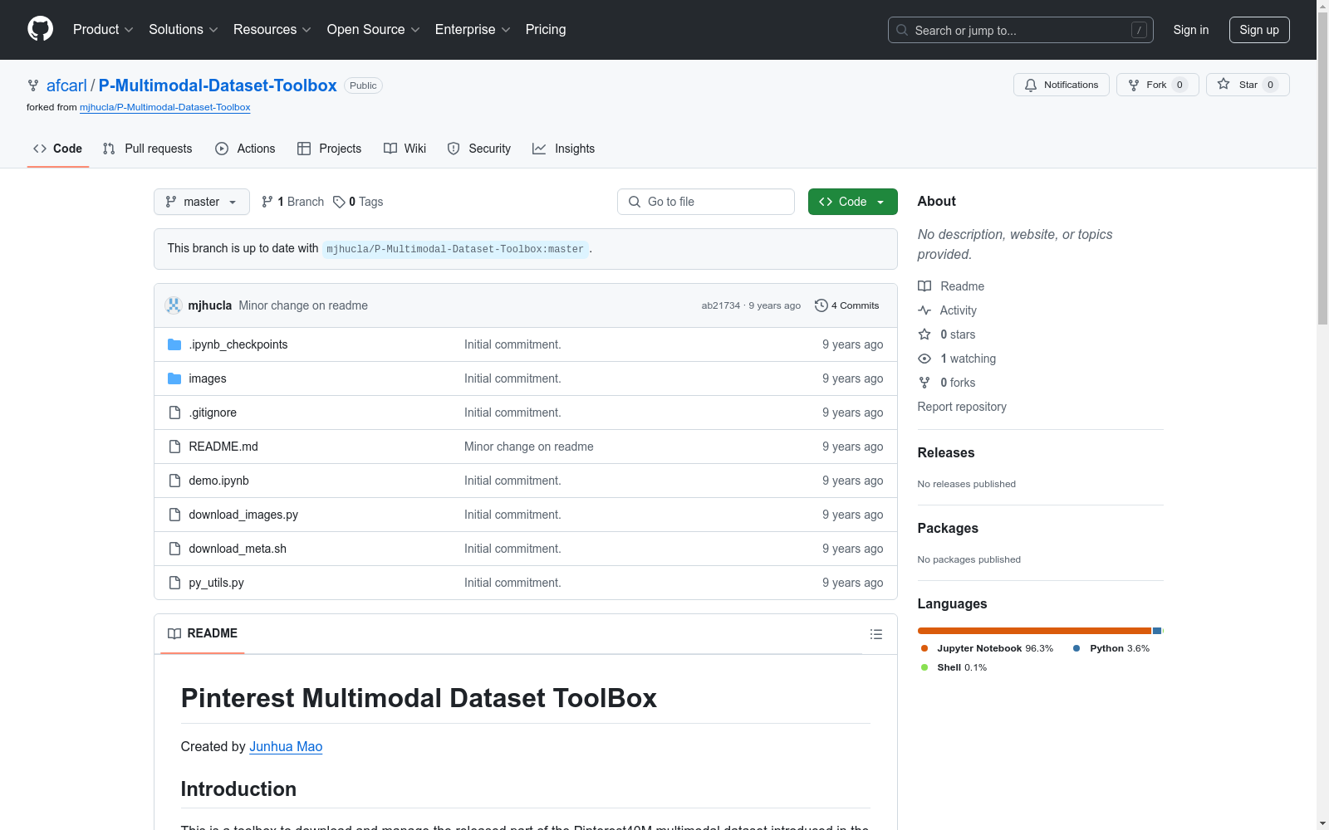Open the mjhucla/P-Multimodal-Dataset-Toolbox fork source link
The image size is (1329, 830).
tap(165, 107)
